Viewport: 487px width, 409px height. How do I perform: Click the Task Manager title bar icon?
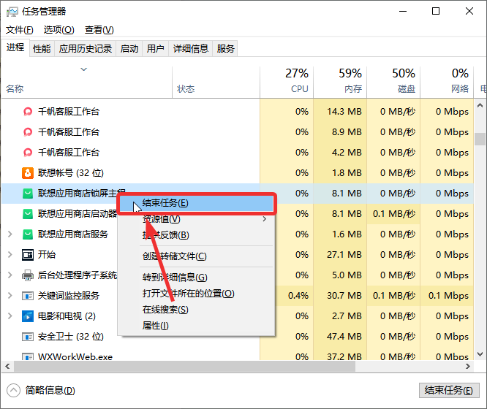(12, 12)
